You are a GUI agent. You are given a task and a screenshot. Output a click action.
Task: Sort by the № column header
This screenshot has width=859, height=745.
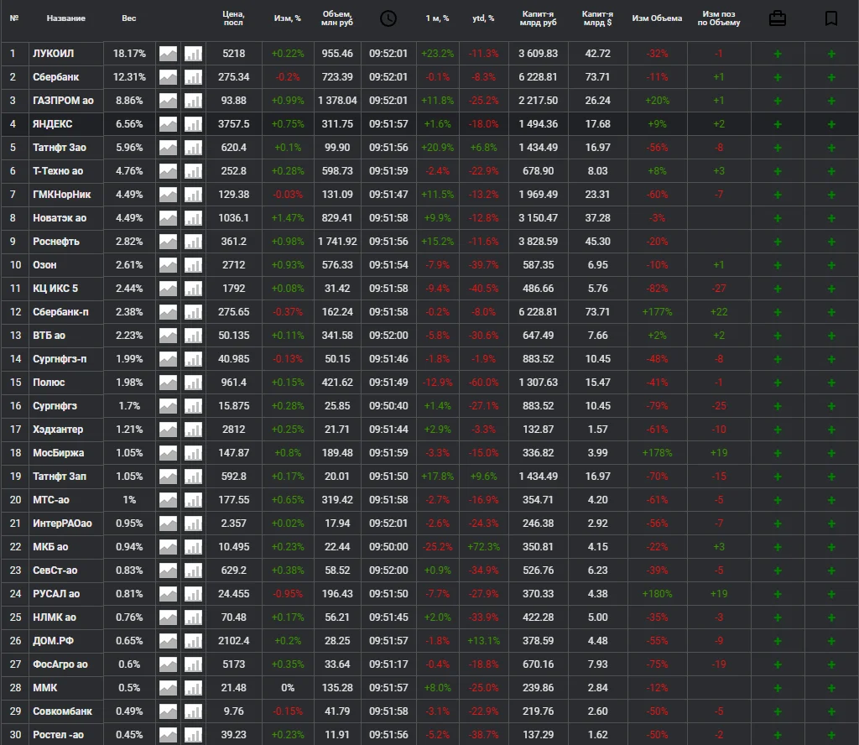tap(14, 18)
